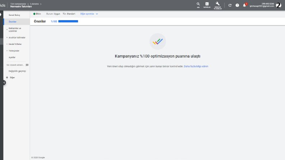Go to Genel Bakış page
Screen dimensions: 285x160
(x=14, y=15)
